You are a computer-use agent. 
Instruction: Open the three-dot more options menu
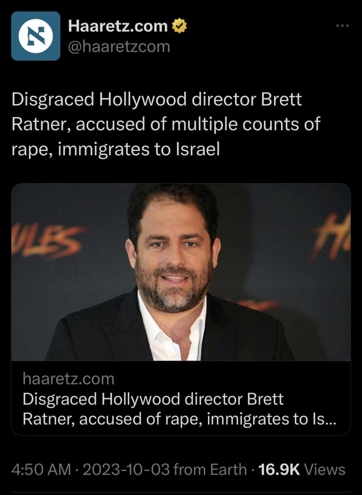click(x=342, y=26)
